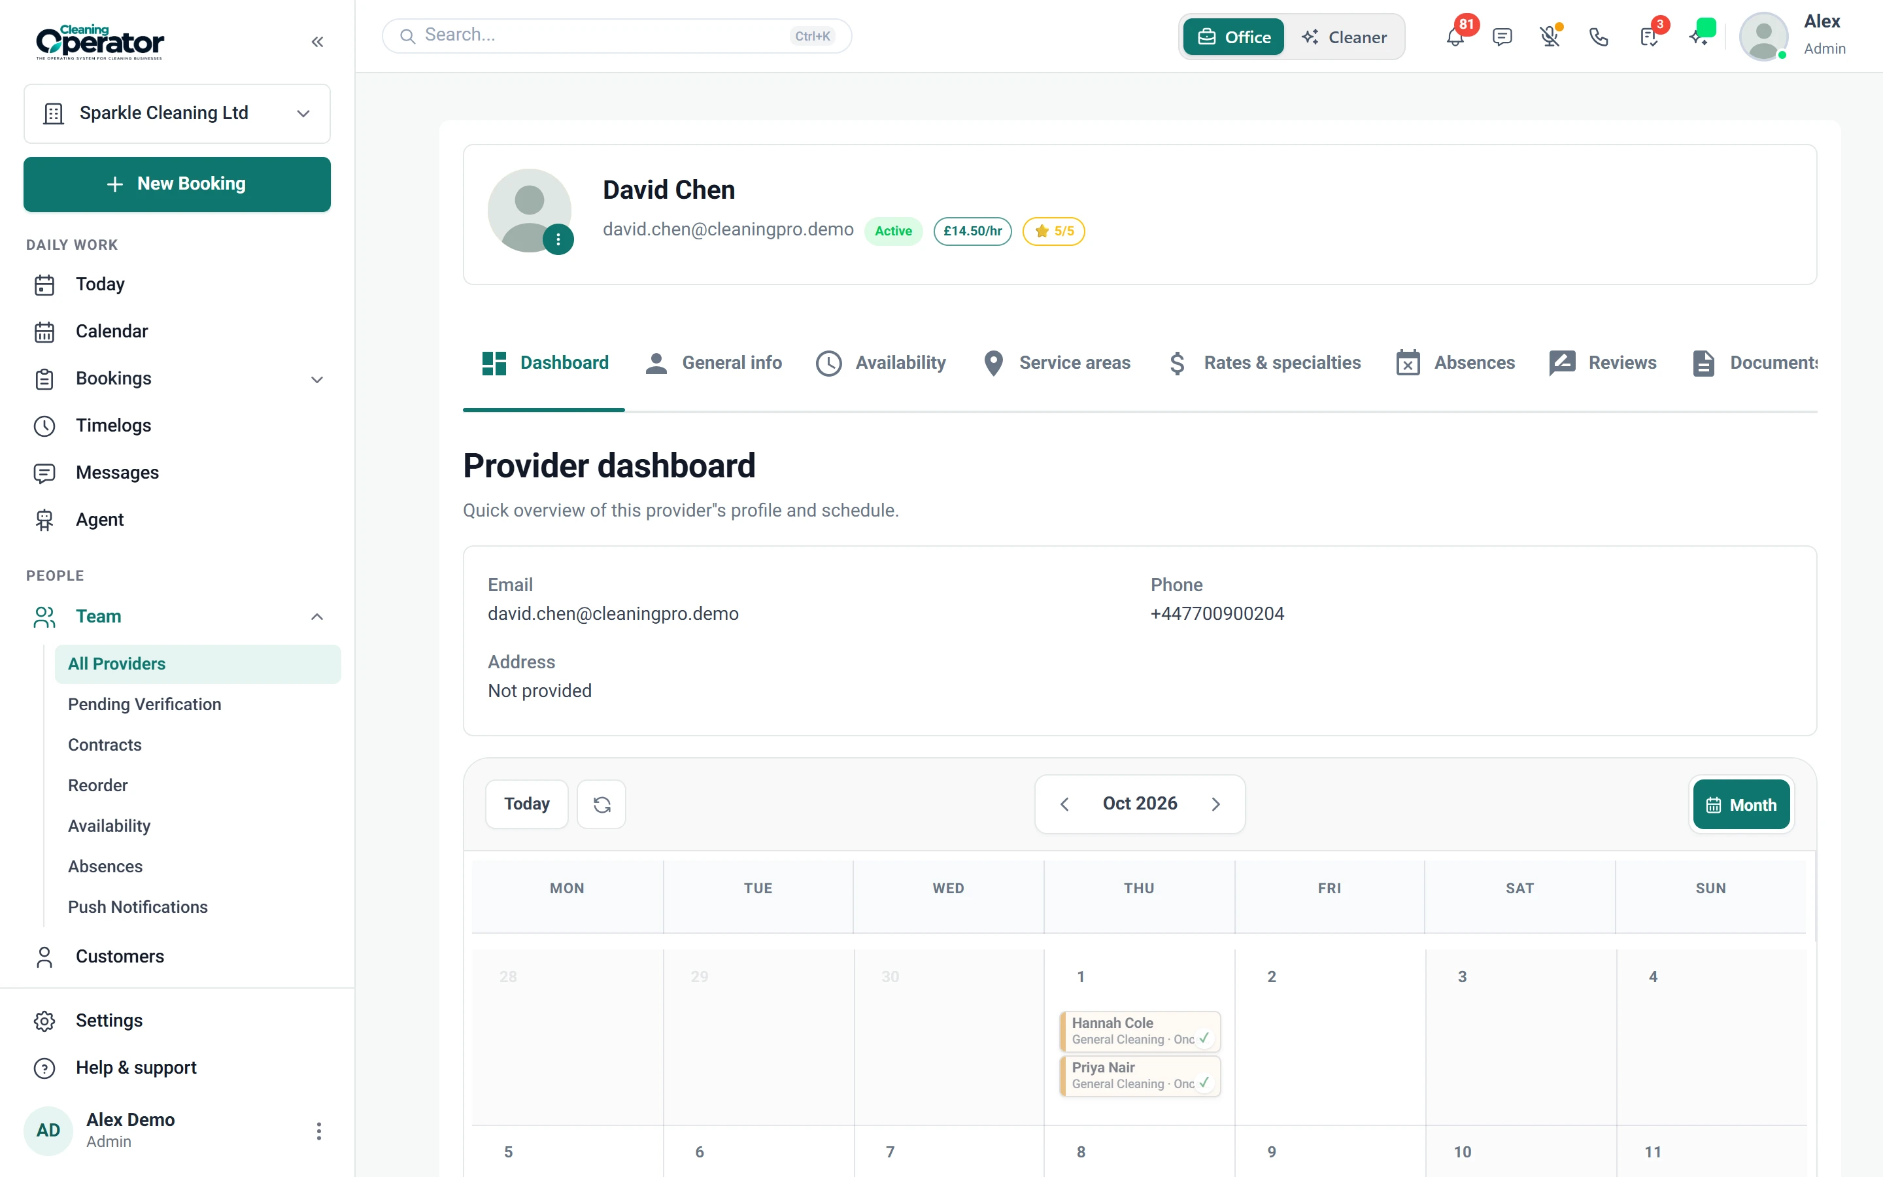
Task: Open the task list icon with 3 badge
Action: 1649,37
